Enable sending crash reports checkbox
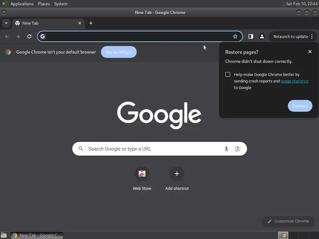 [x=228, y=74]
